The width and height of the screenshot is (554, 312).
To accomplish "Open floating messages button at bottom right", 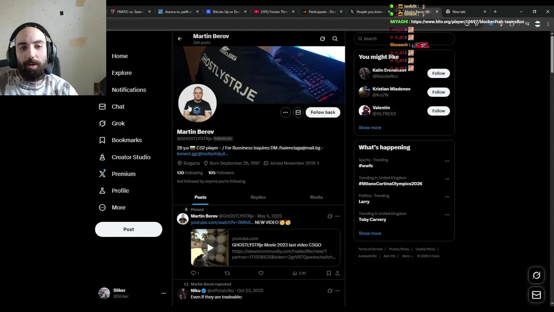I will pyautogui.click(x=536, y=295).
